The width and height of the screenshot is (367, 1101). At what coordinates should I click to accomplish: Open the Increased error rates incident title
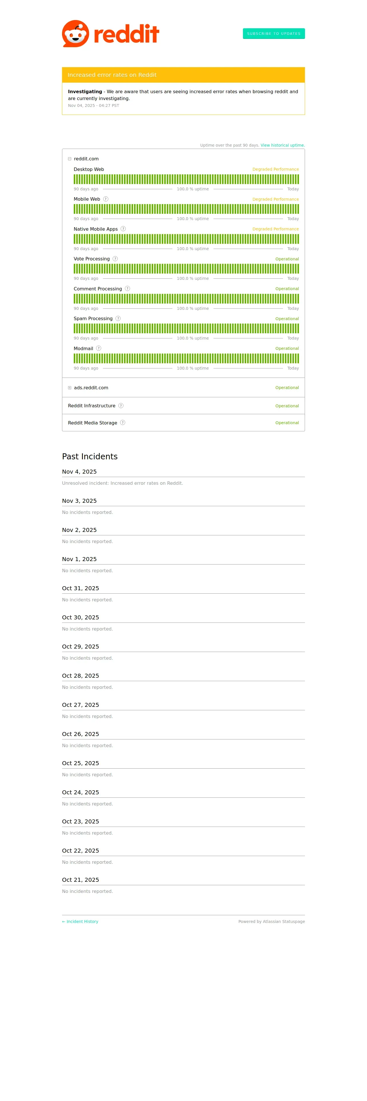click(112, 75)
